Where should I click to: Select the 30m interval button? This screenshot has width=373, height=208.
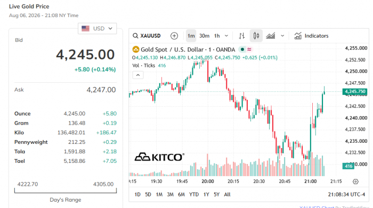click(204, 36)
